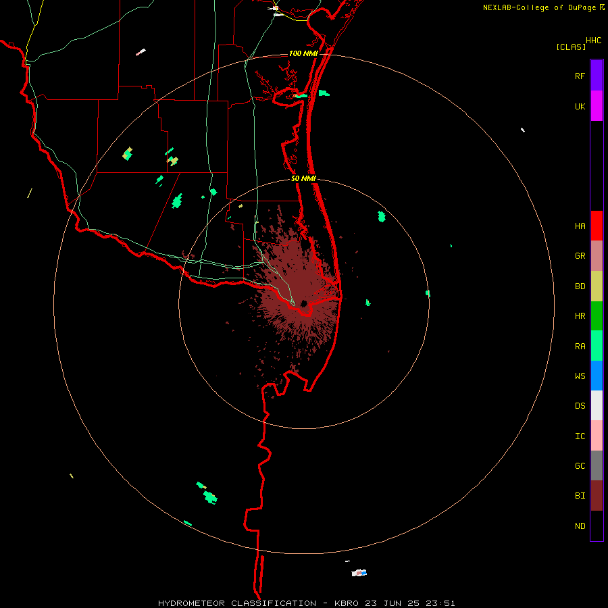Click the ND legend label
Image resolution: width=608 pixels, height=608 pixels.
(x=580, y=526)
